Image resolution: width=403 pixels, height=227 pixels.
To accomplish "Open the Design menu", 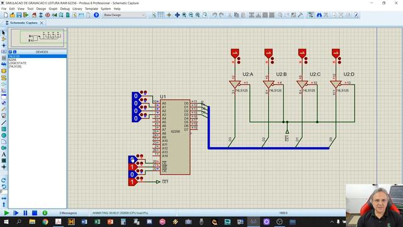I will point(41,9).
